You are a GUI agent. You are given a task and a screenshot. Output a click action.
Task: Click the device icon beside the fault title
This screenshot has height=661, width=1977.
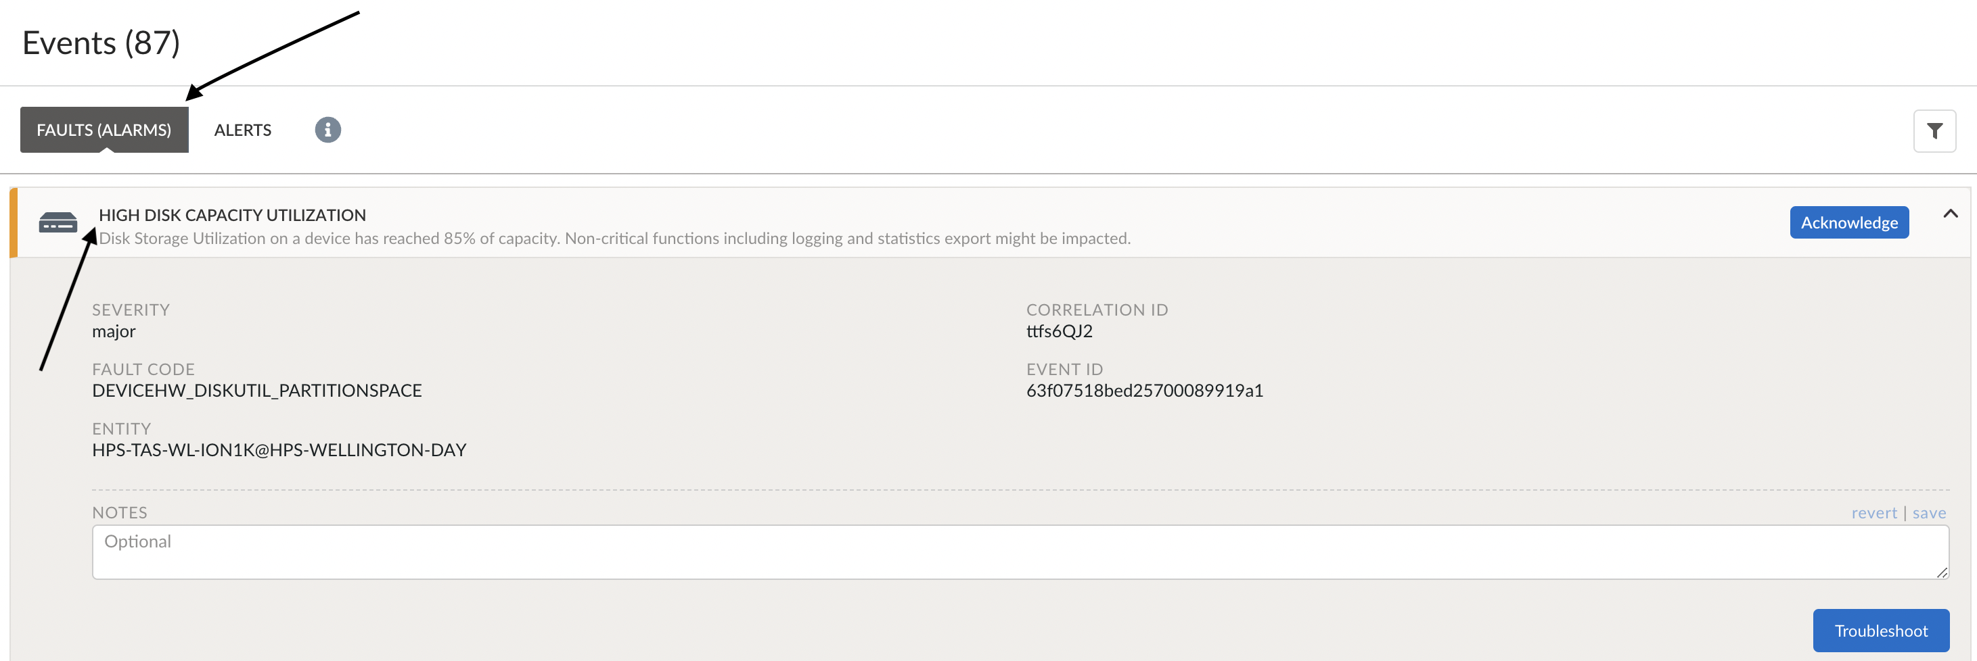pos(58,222)
